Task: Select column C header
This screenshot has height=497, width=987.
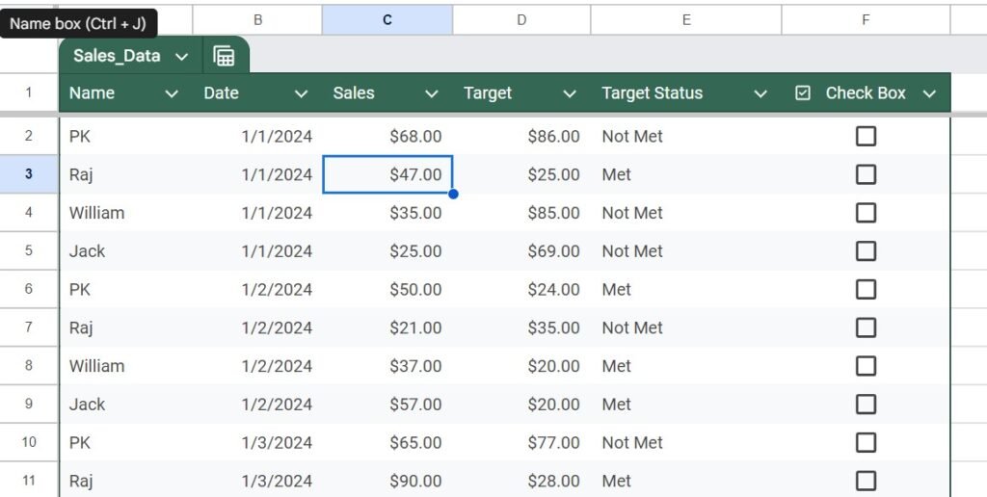Action: [387, 19]
